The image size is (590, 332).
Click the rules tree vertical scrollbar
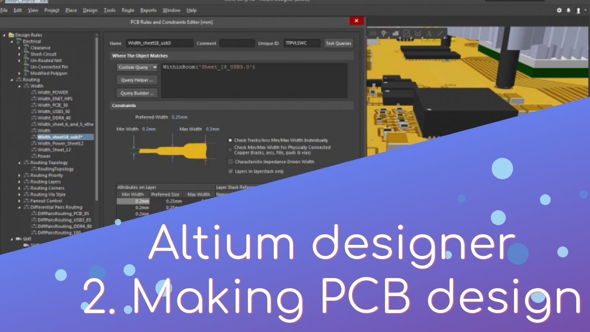[96, 119]
